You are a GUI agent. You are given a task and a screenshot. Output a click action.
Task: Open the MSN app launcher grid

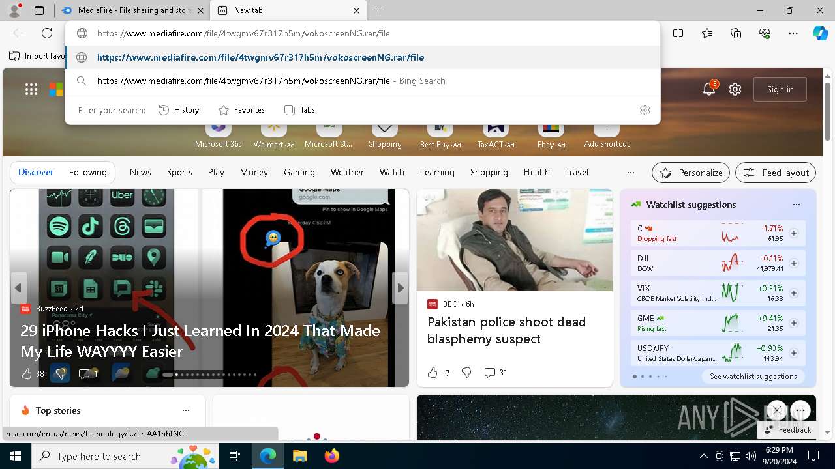(x=31, y=89)
